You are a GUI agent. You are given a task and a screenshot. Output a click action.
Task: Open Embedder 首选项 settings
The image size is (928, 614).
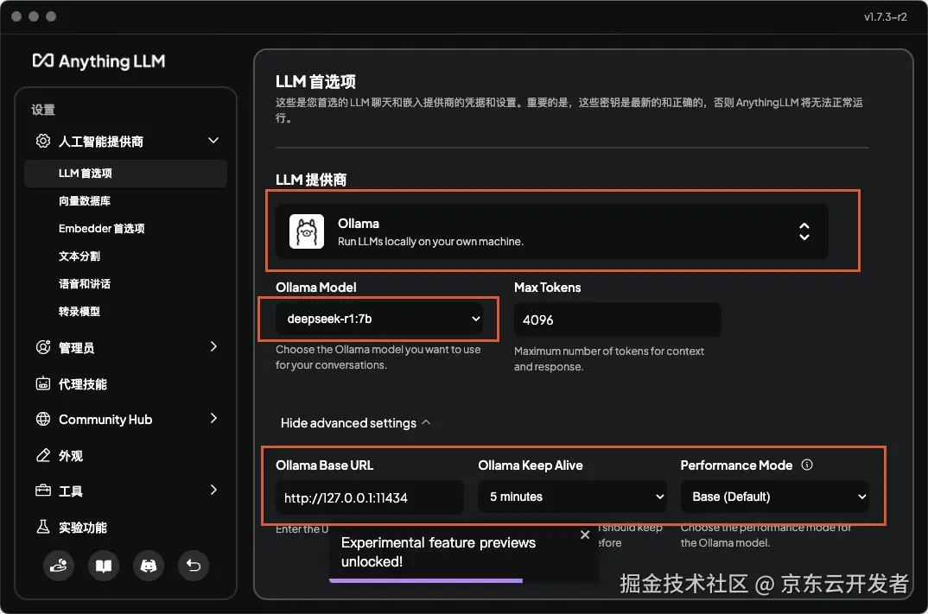[101, 228]
